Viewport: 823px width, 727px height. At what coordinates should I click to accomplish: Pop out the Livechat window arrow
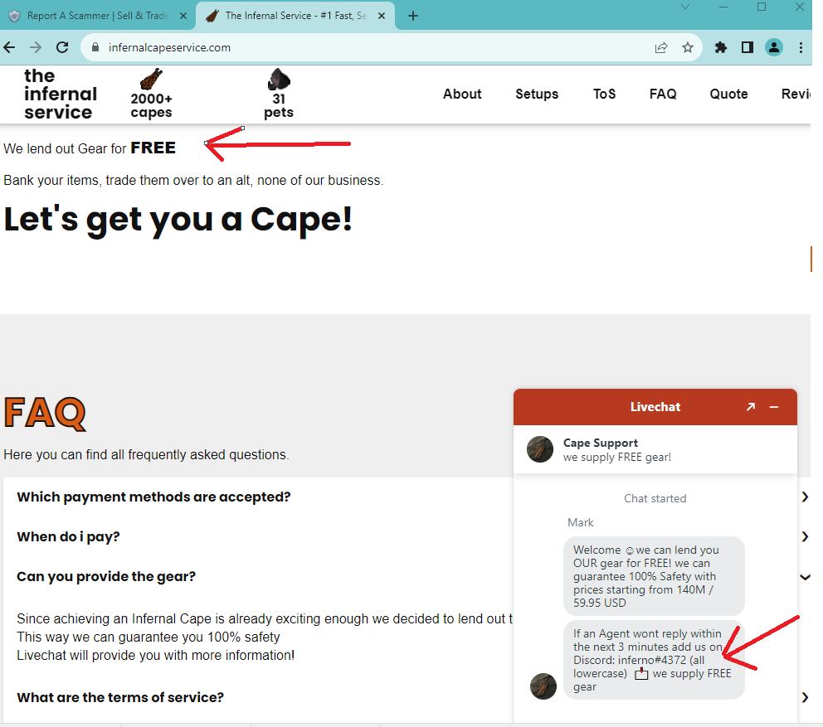pyautogui.click(x=751, y=406)
